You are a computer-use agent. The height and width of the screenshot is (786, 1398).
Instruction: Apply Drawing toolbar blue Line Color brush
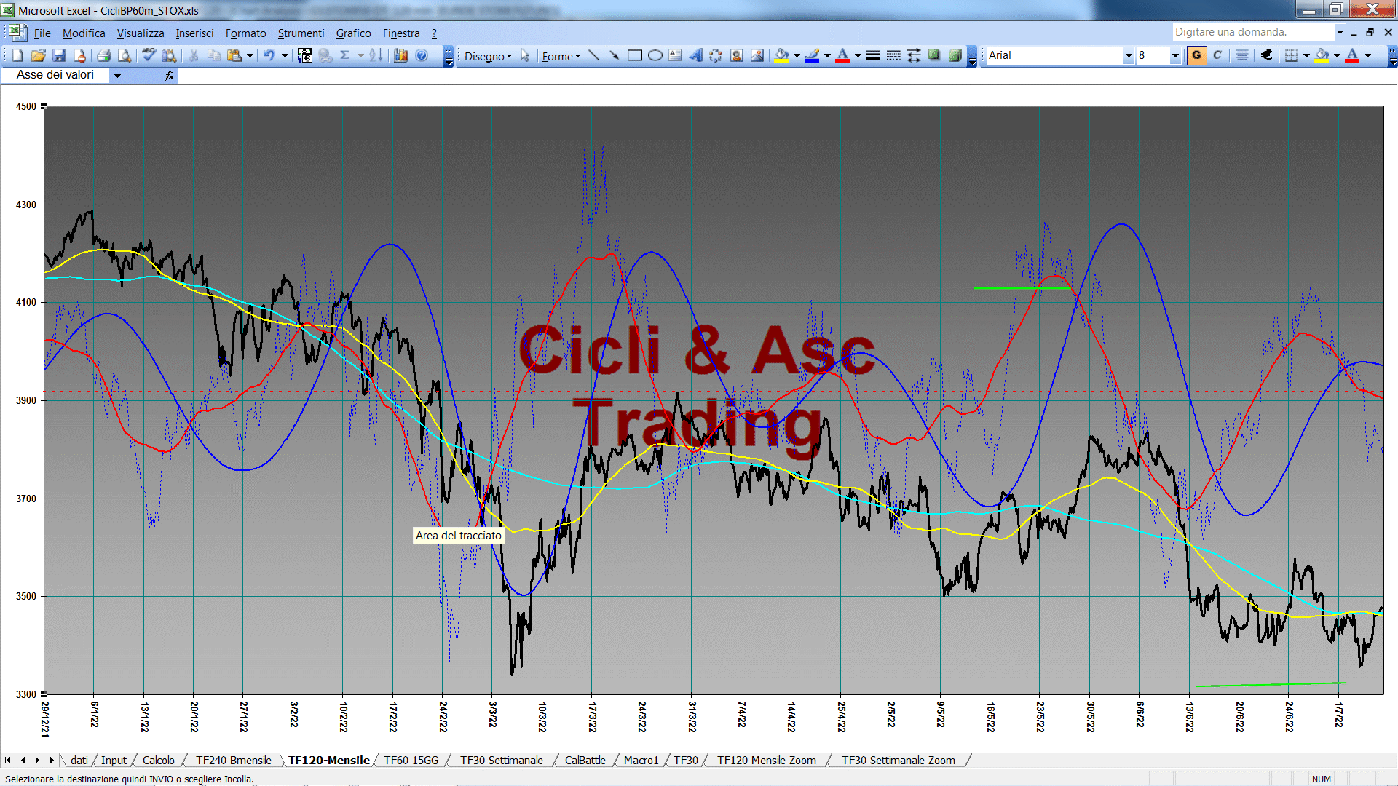(x=813, y=55)
